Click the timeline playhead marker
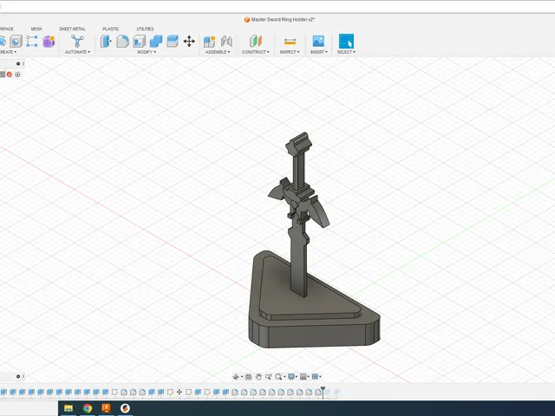Screen dimensions: 555x416 pos(323,391)
